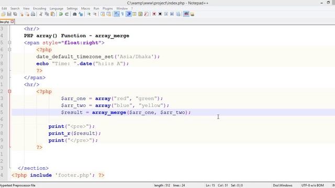Print the document using the printer icon
The height and width of the screenshot is (188, 335).
coord(33,14)
